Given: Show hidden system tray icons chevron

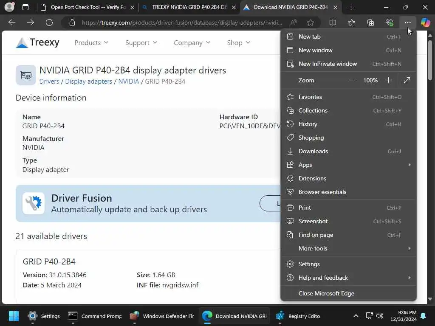Looking at the screenshot, I should click(x=356, y=316).
